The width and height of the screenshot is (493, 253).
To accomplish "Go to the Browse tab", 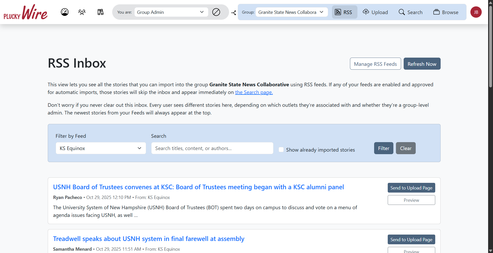I will tap(446, 12).
